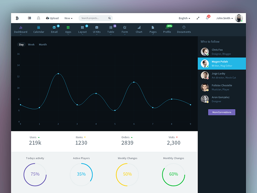
Task: Open the notifications bell icon
Action: pos(207,18)
